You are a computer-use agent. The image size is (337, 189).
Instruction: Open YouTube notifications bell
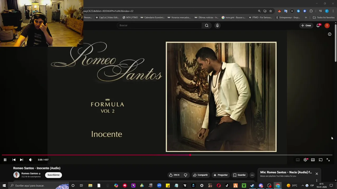tap(318, 25)
